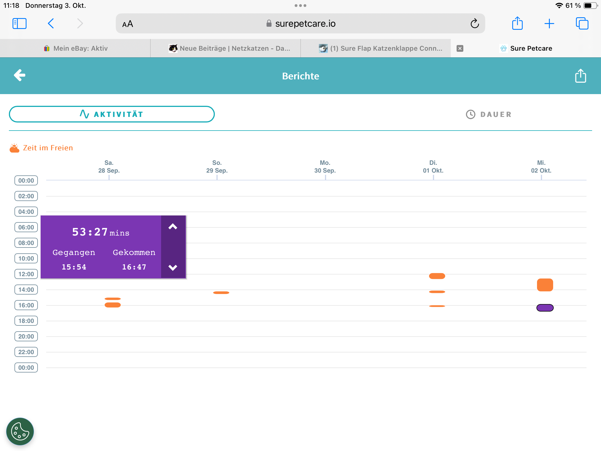Screen dimensions: 601x451
Task: Select the orange bar on 29 Sep.
Action: click(221, 293)
